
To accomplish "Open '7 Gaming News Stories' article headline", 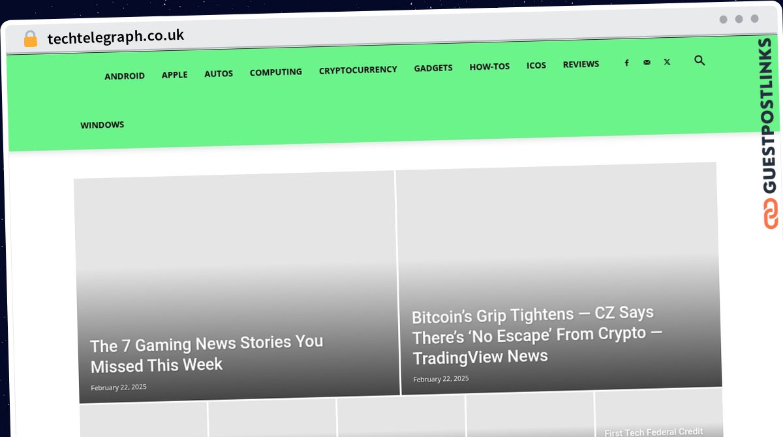I will [207, 354].
